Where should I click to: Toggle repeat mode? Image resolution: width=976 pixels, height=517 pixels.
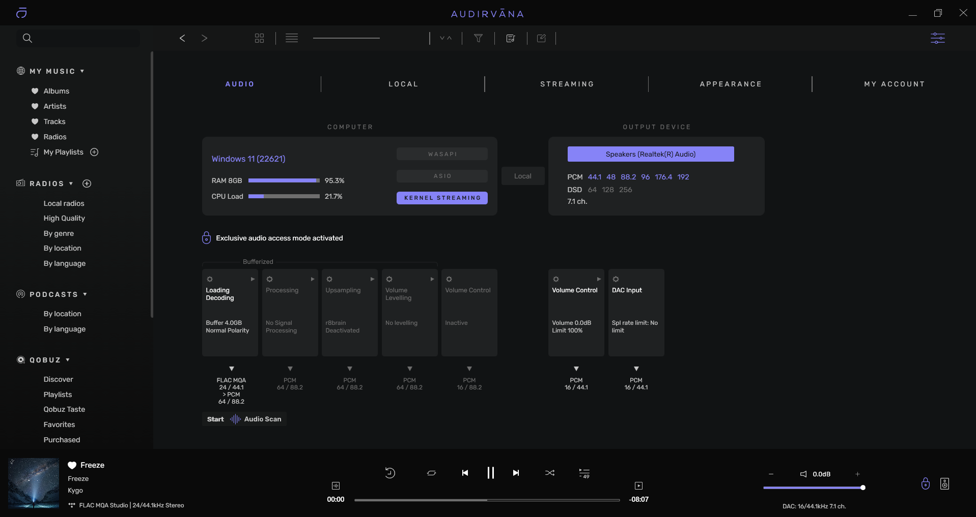point(431,473)
